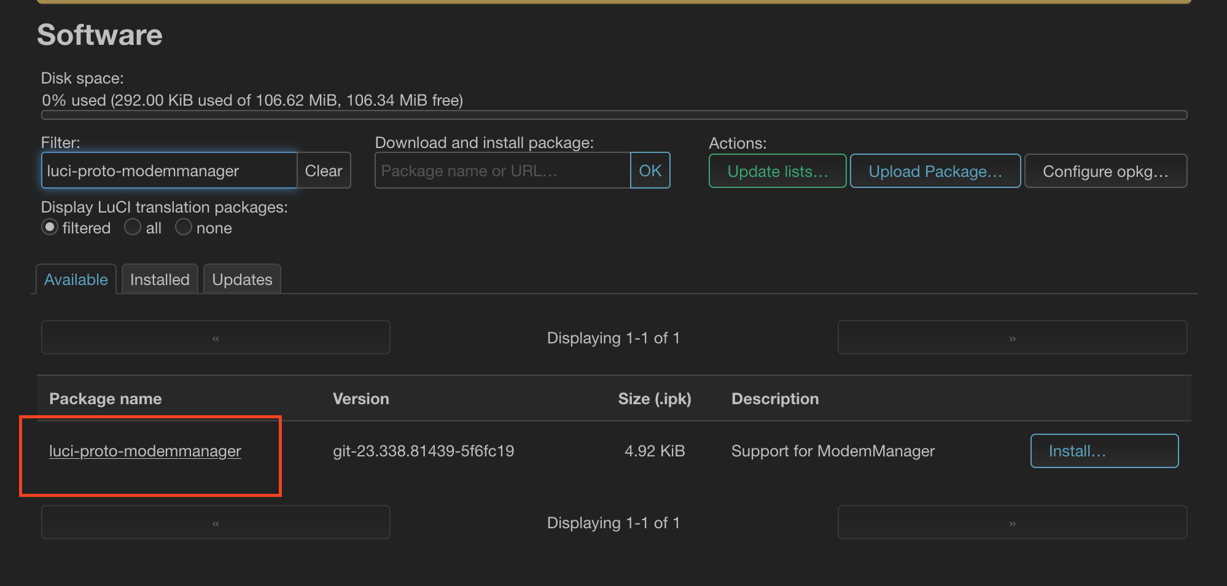Click the Filter text field
1227x586 pixels.
[x=169, y=171]
